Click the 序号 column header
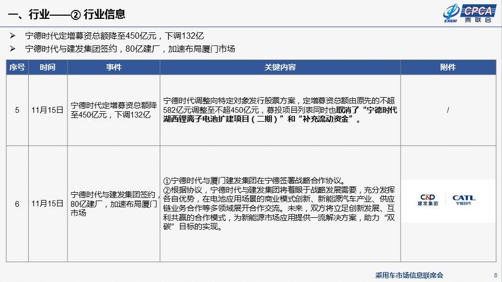 [17, 67]
